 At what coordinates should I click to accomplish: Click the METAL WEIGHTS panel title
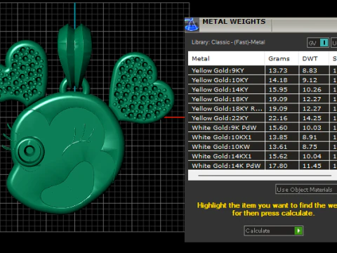click(x=234, y=22)
